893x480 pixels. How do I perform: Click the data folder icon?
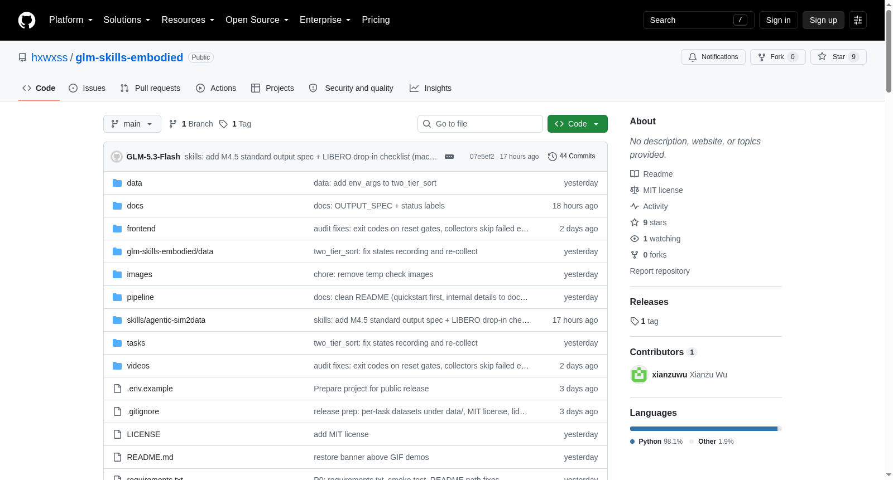click(117, 183)
